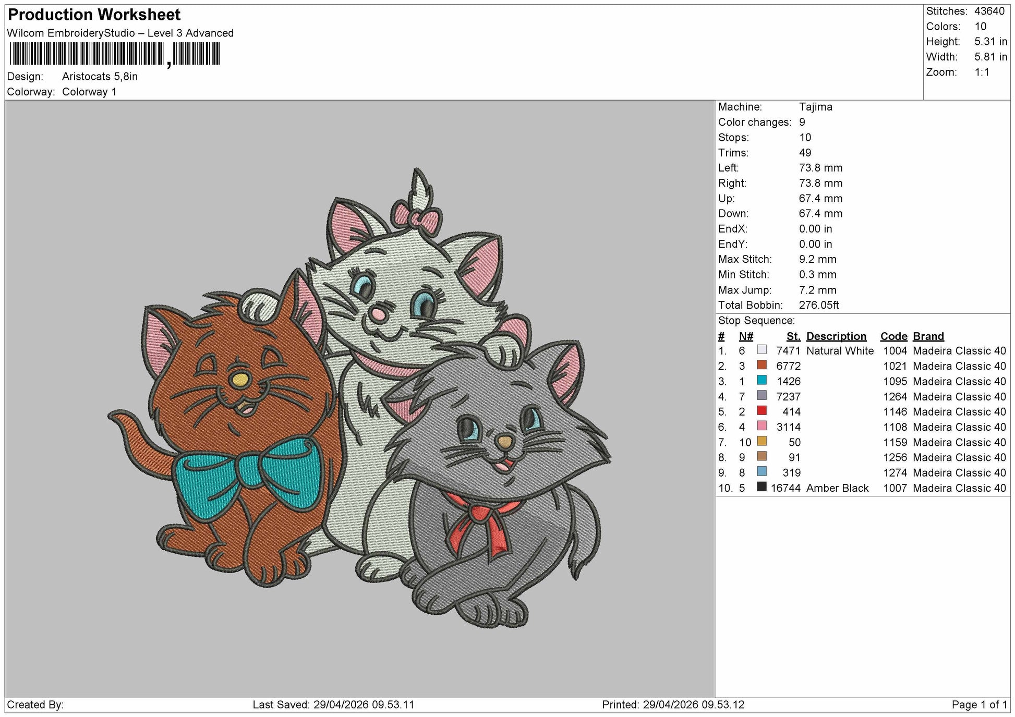Image resolution: width=1015 pixels, height=717 pixels.
Task: Click the "Brand" column header
Action: coord(928,336)
